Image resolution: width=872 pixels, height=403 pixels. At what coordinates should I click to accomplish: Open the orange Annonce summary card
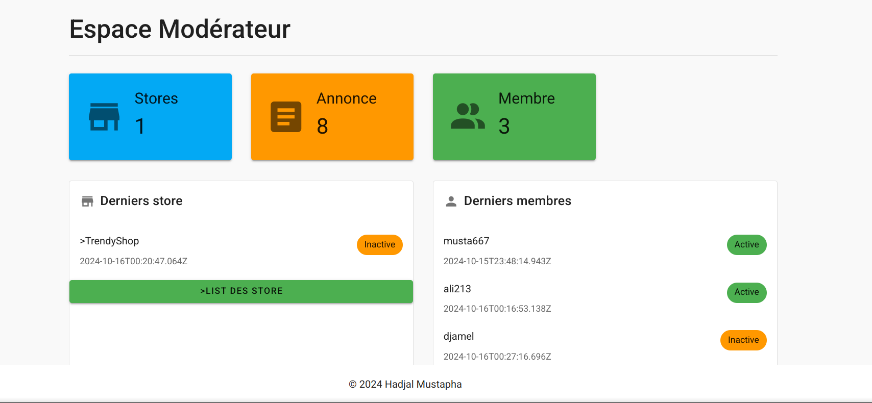(332, 117)
